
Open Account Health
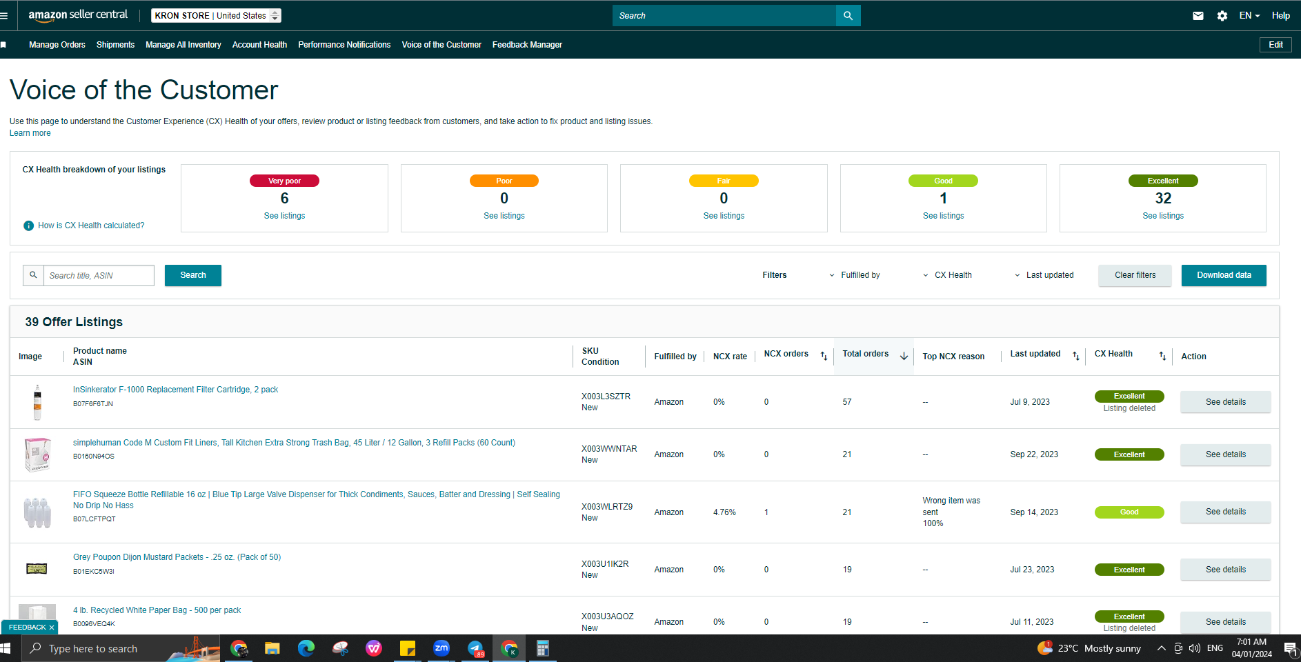(259, 45)
